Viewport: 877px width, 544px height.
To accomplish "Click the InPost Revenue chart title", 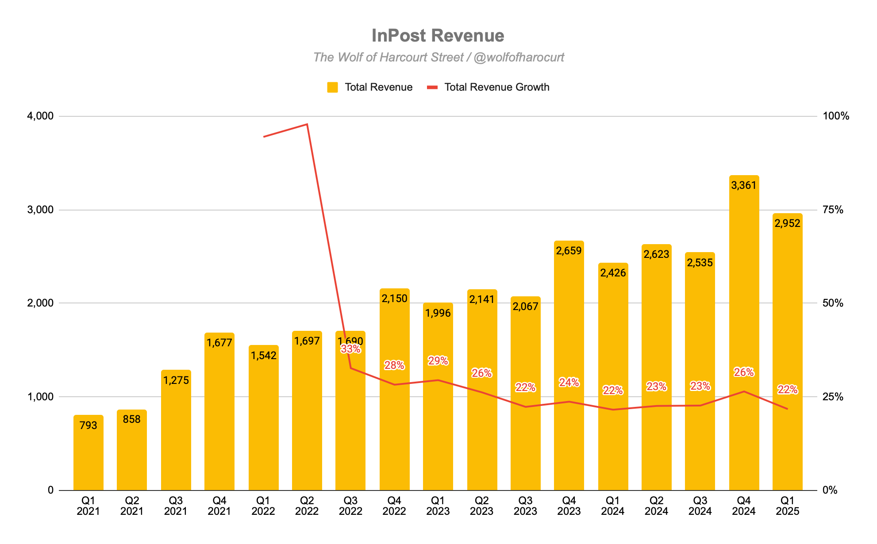I will click(438, 36).
